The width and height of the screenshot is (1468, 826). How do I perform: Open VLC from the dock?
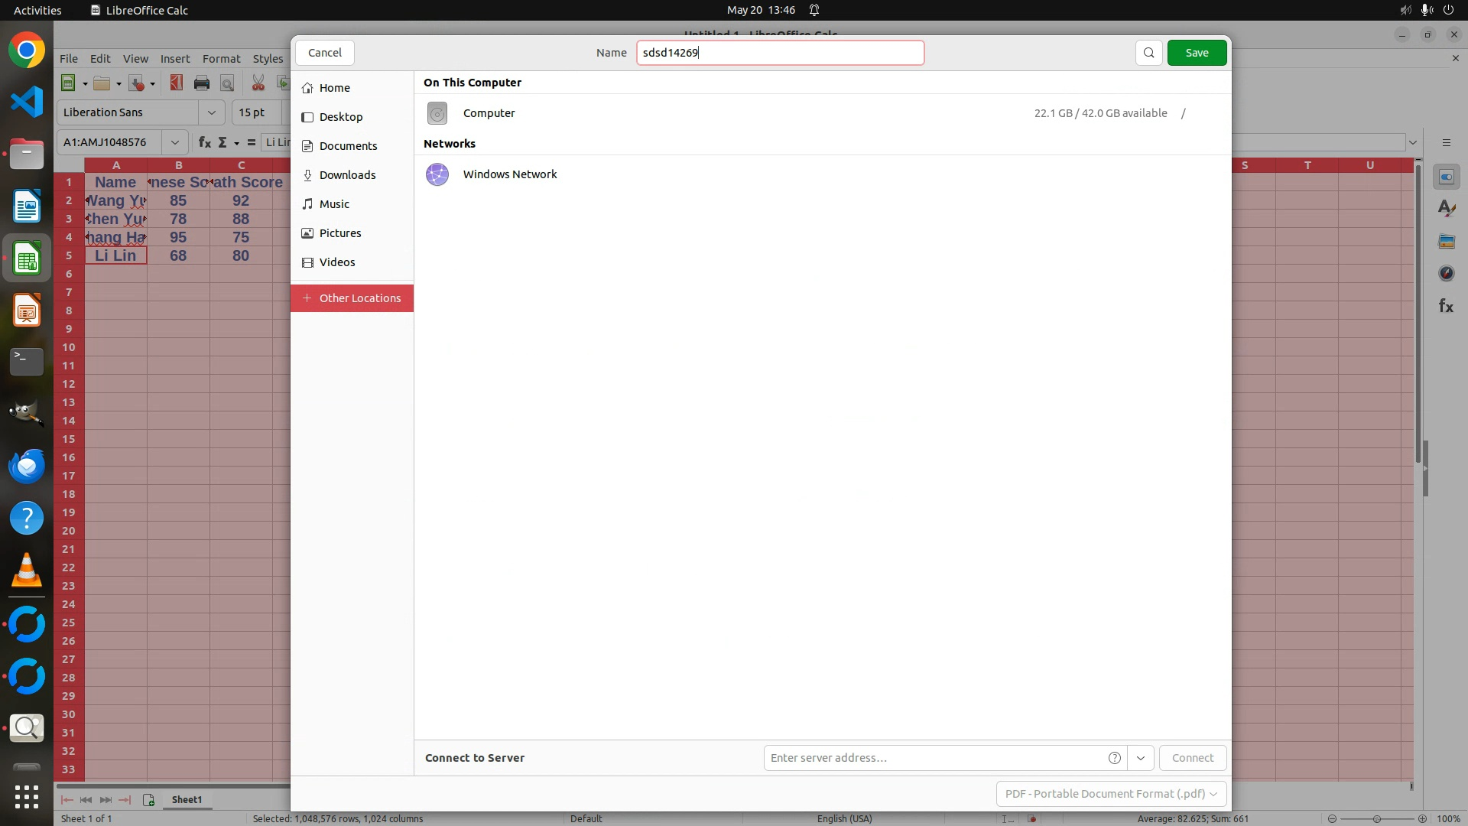click(27, 571)
